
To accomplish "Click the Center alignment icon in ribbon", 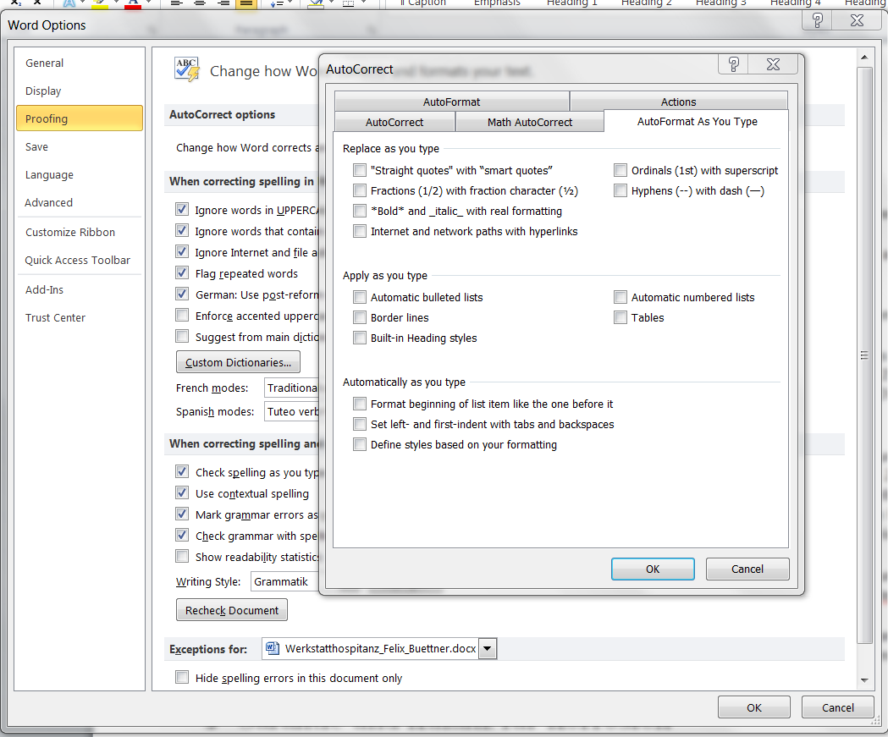I will pos(200,3).
